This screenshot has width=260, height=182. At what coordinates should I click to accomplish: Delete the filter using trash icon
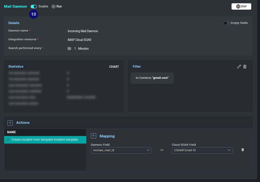click(x=245, y=67)
